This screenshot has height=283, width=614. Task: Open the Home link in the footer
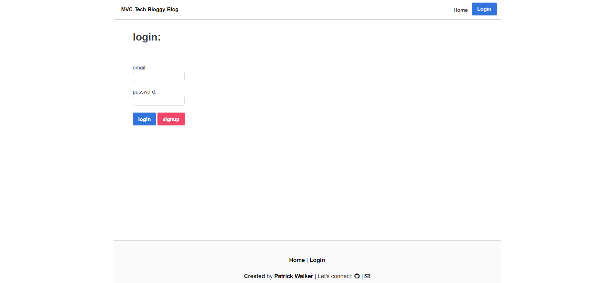tap(297, 260)
